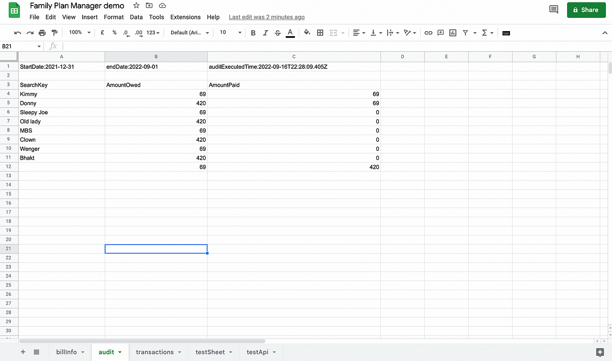Click the create filter icon
The image size is (612, 361).
[466, 33]
